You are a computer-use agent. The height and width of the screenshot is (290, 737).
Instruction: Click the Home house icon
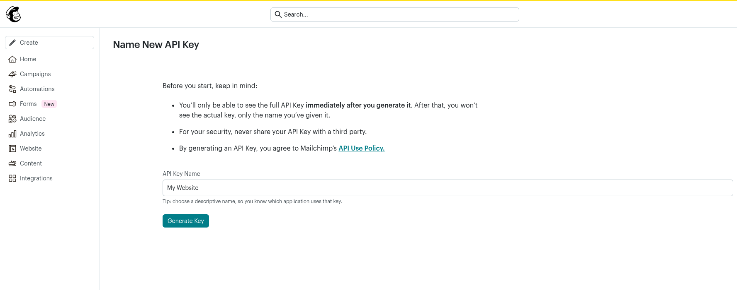(12, 59)
